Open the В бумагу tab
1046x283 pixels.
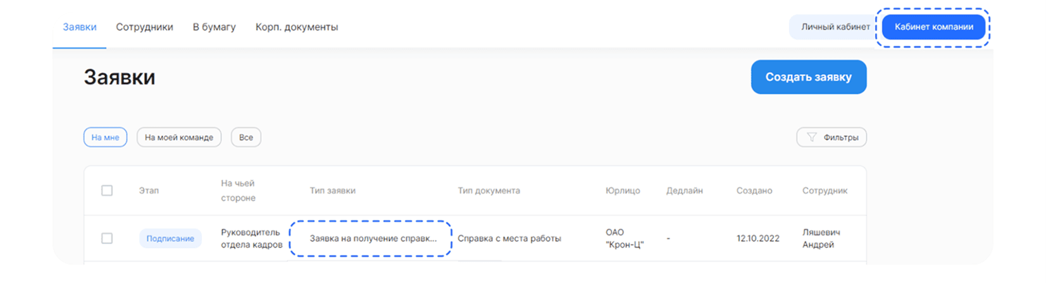point(214,27)
